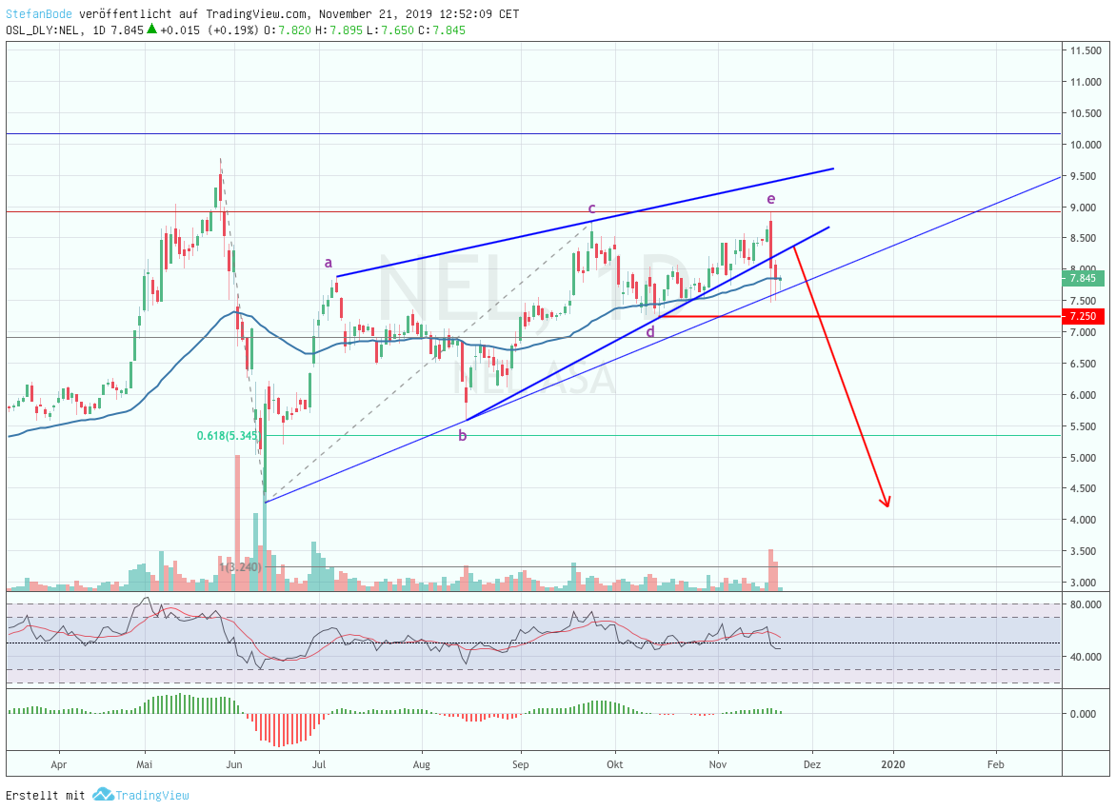Click the 'Erstellt mit' caption text
The height and width of the screenshot is (811, 1116).
tap(46, 796)
